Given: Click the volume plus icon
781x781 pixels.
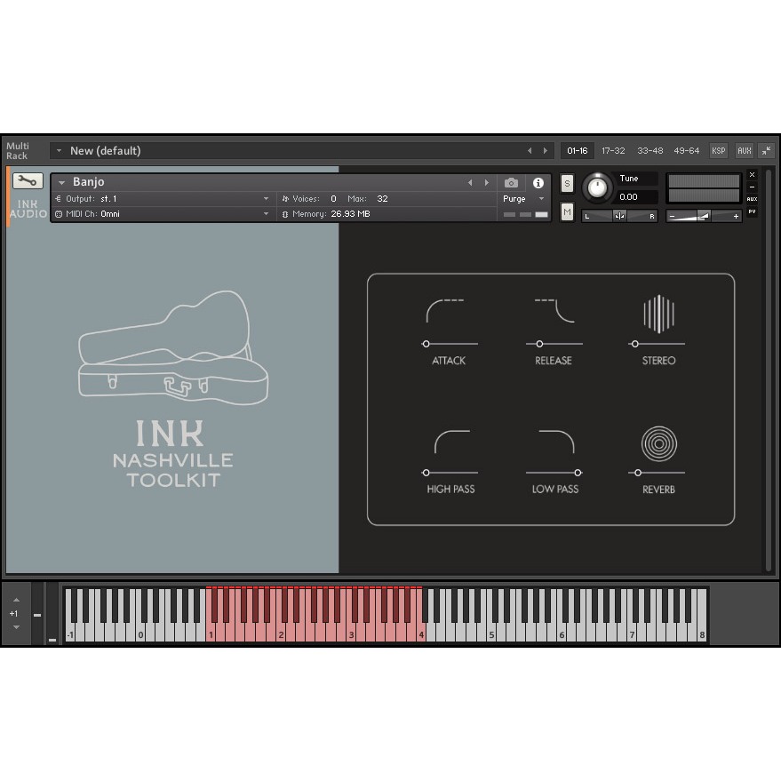Looking at the screenshot, I should click(736, 216).
